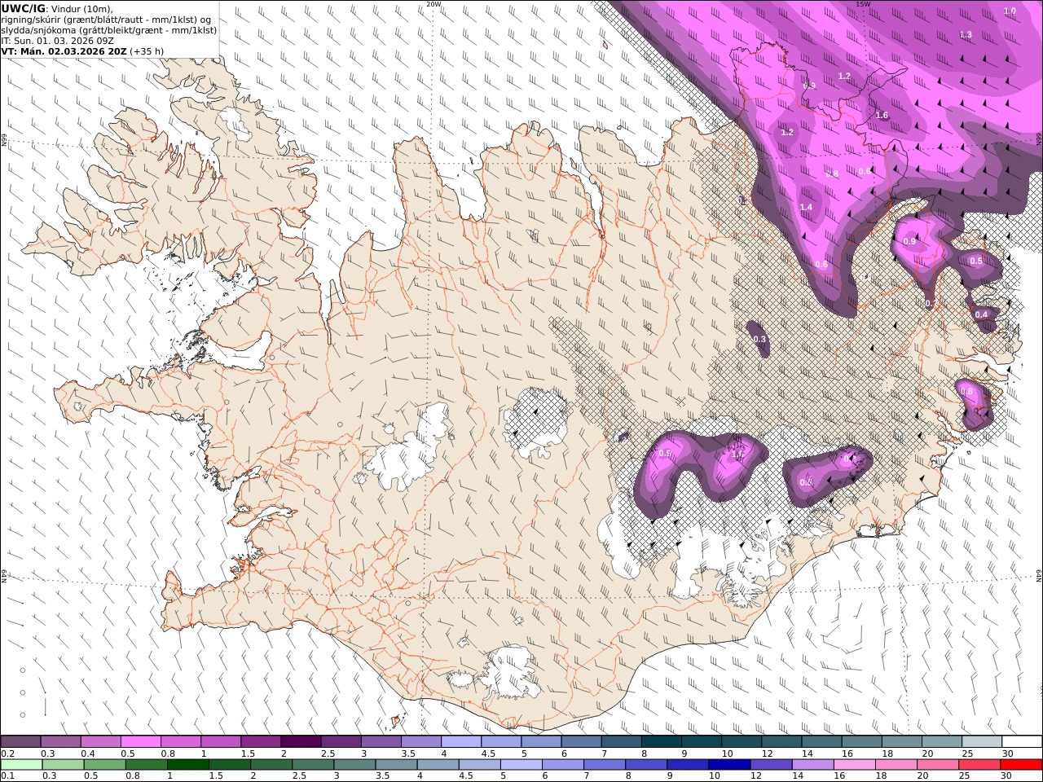Click the "20W" longitude label

point(433,4)
